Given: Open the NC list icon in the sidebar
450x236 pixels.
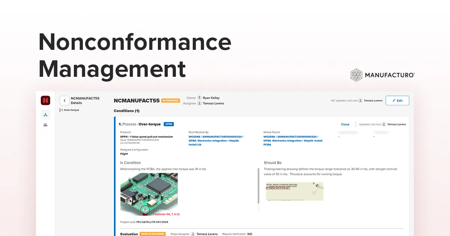Looking at the screenshot, I should (45, 125).
